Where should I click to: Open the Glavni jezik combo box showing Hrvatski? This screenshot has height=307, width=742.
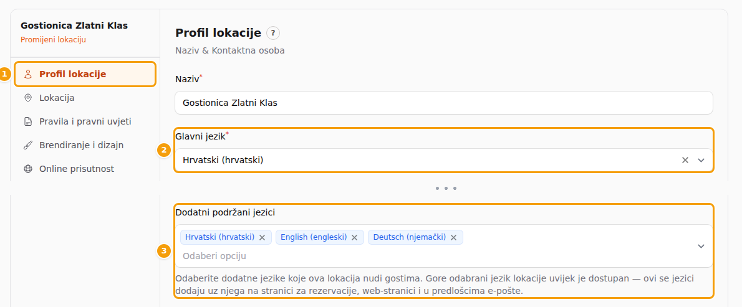[444, 160]
